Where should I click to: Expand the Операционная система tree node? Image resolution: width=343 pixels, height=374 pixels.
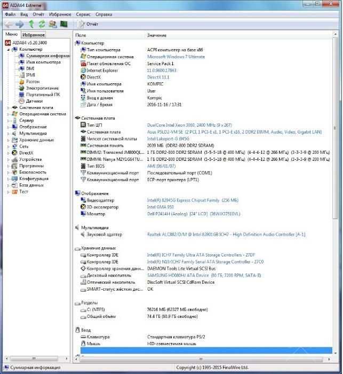(9, 114)
